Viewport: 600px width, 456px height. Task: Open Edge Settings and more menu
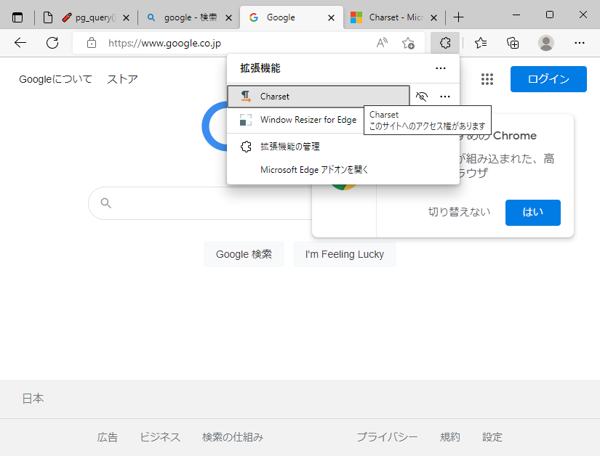580,43
